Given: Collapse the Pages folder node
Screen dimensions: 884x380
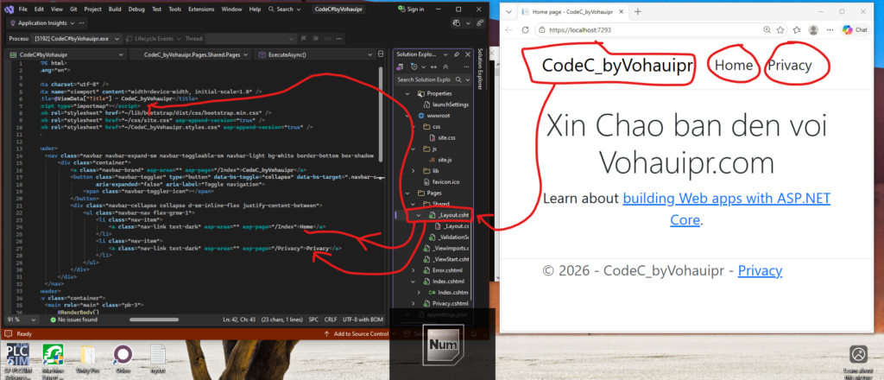Looking at the screenshot, I should [409, 193].
